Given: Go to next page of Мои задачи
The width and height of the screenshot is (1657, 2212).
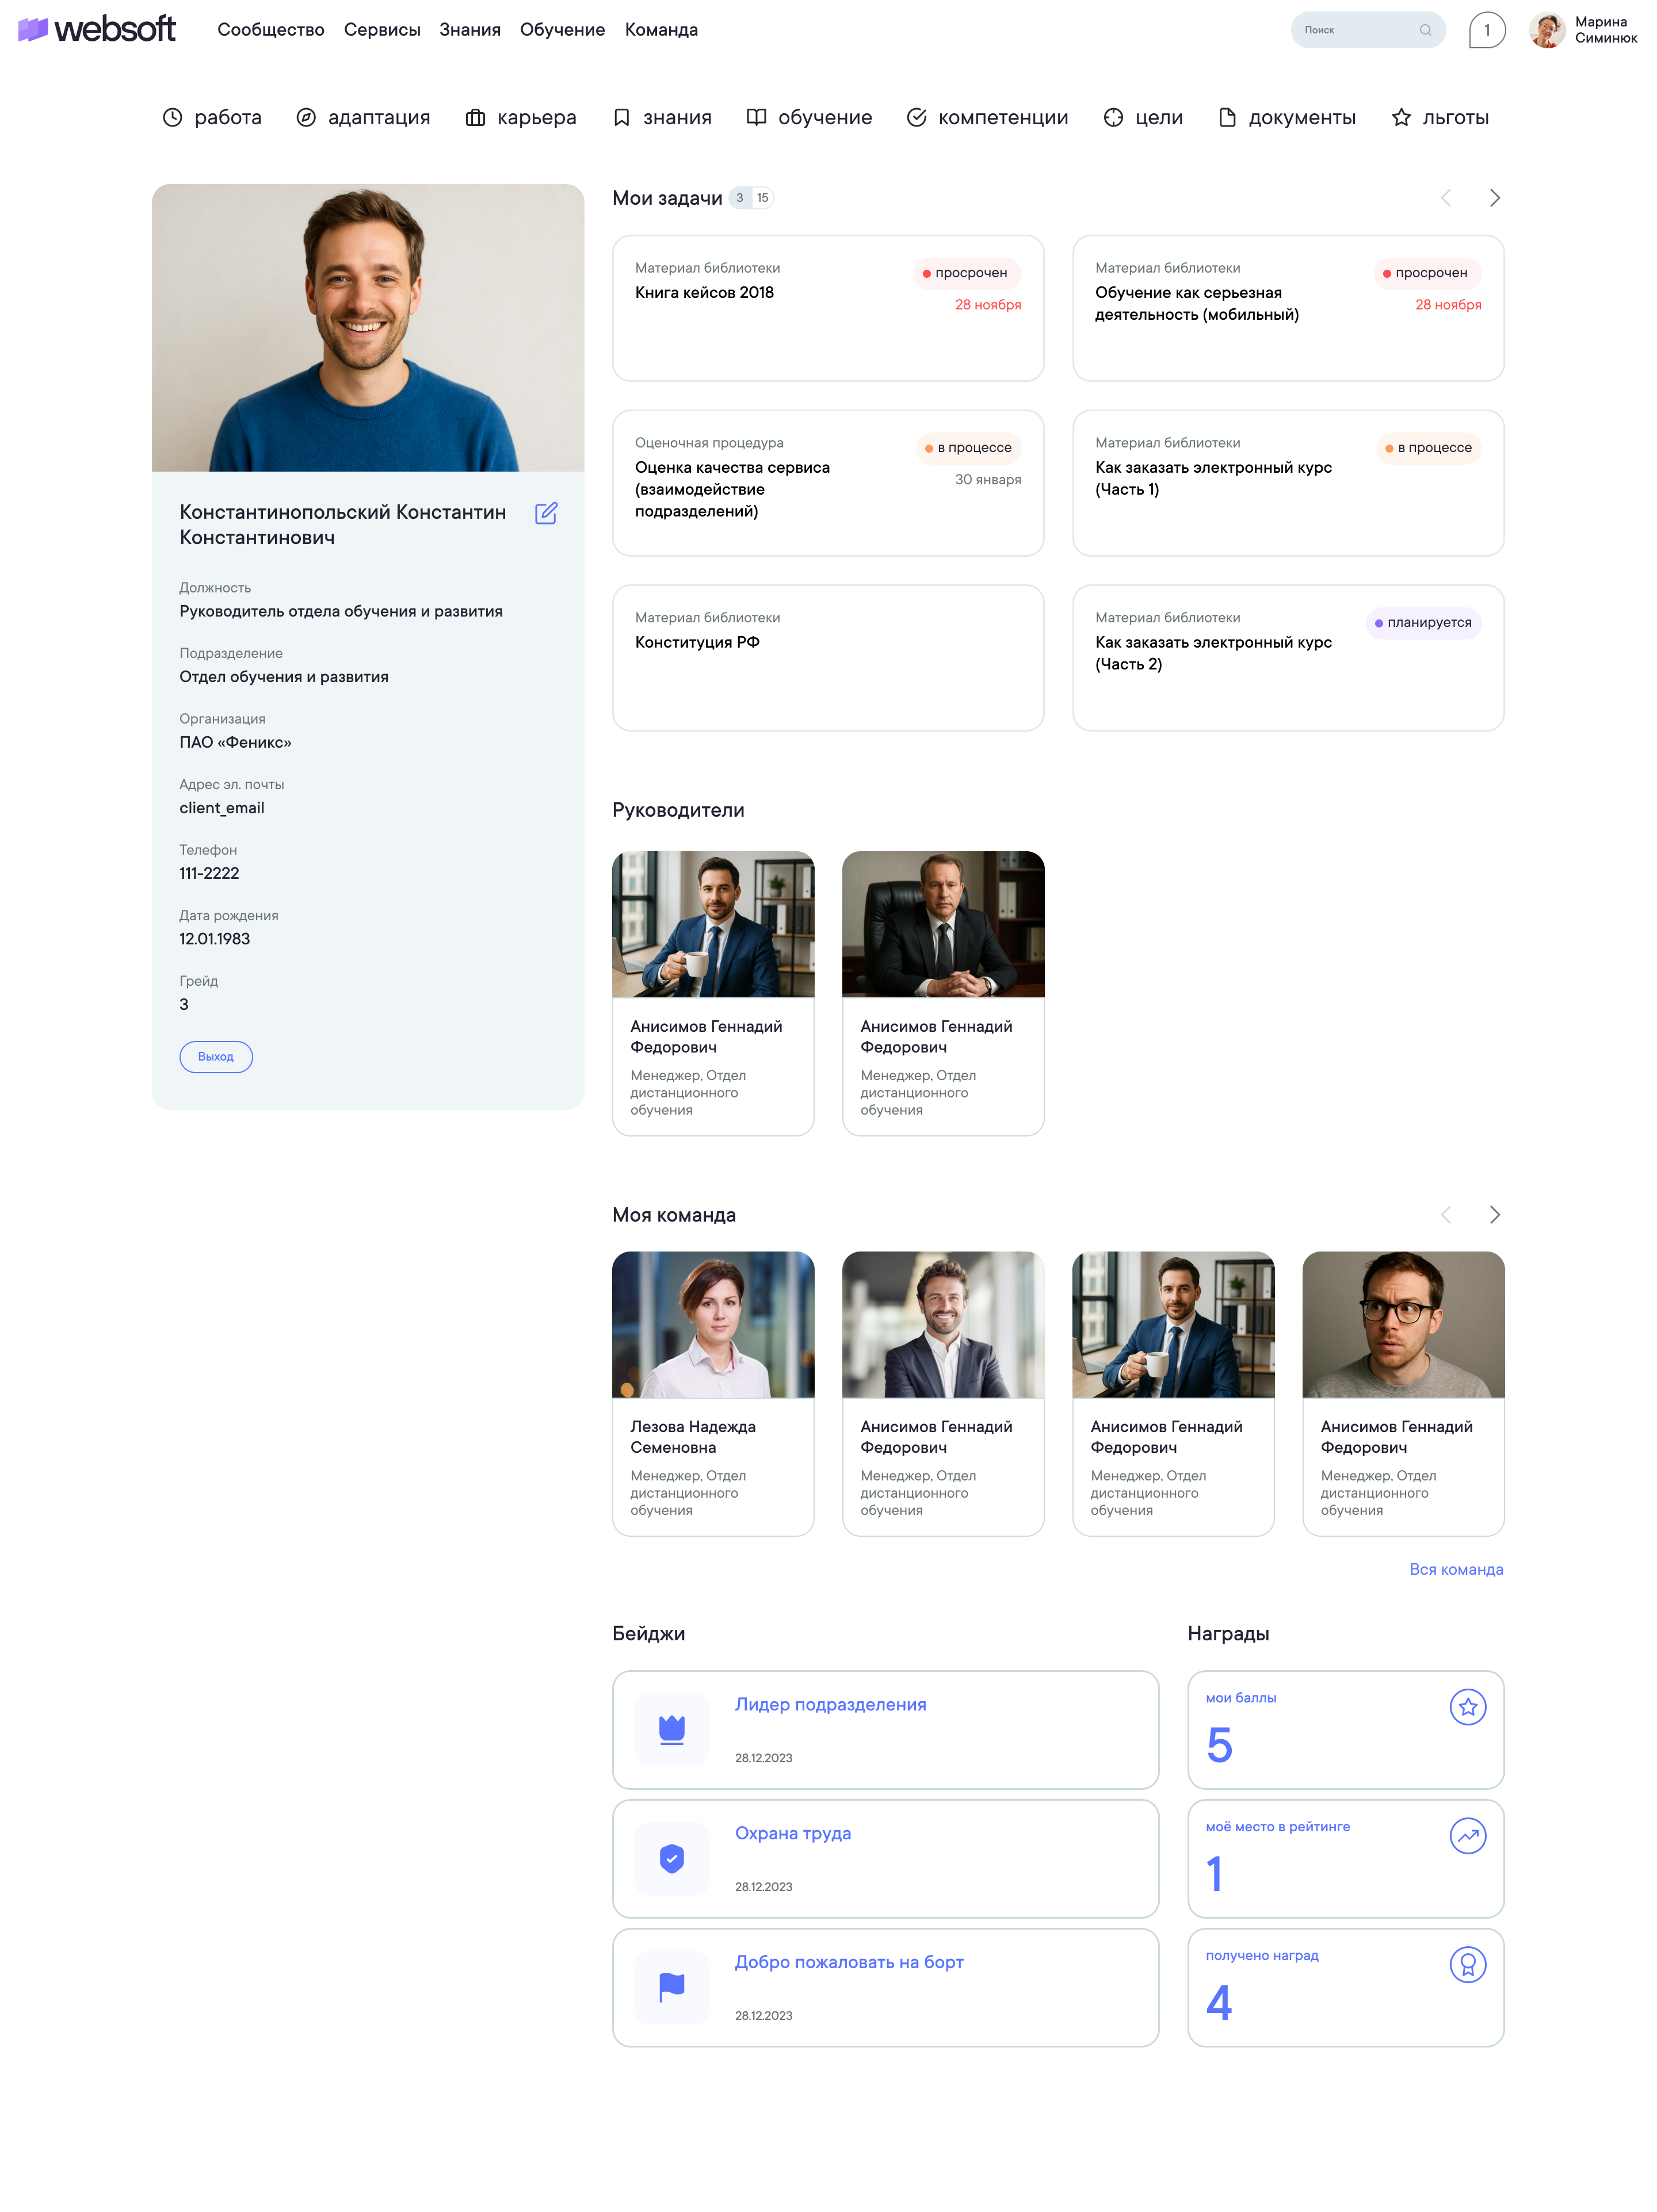Looking at the screenshot, I should 1494,198.
